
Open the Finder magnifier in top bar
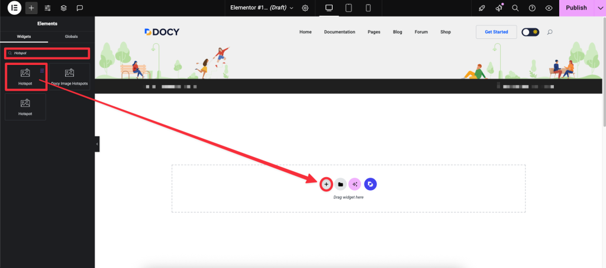pyautogui.click(x=515, y=8)
